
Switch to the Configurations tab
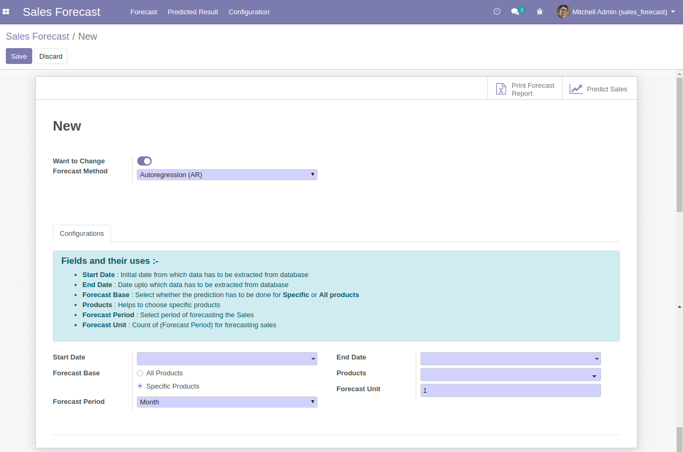coord(82,234)
